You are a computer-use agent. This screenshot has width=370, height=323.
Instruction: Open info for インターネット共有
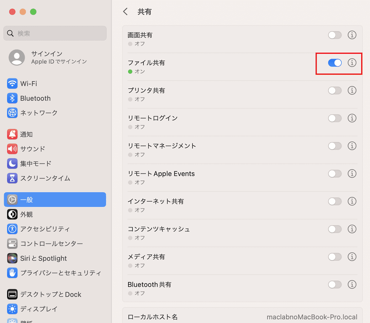352,201
